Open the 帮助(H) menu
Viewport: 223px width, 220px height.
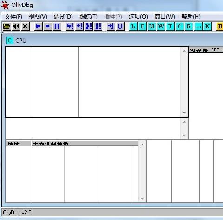click(x=191, y=17)
